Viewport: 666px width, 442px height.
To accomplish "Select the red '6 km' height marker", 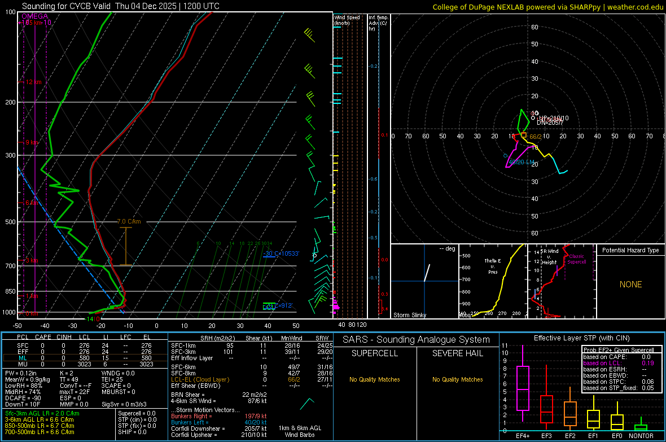I will (32, 203).
